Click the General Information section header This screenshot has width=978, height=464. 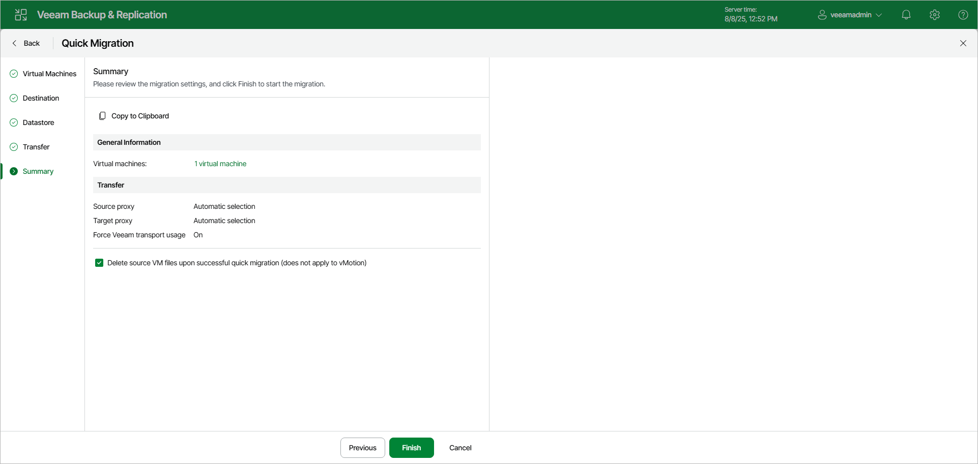[287, 142]
